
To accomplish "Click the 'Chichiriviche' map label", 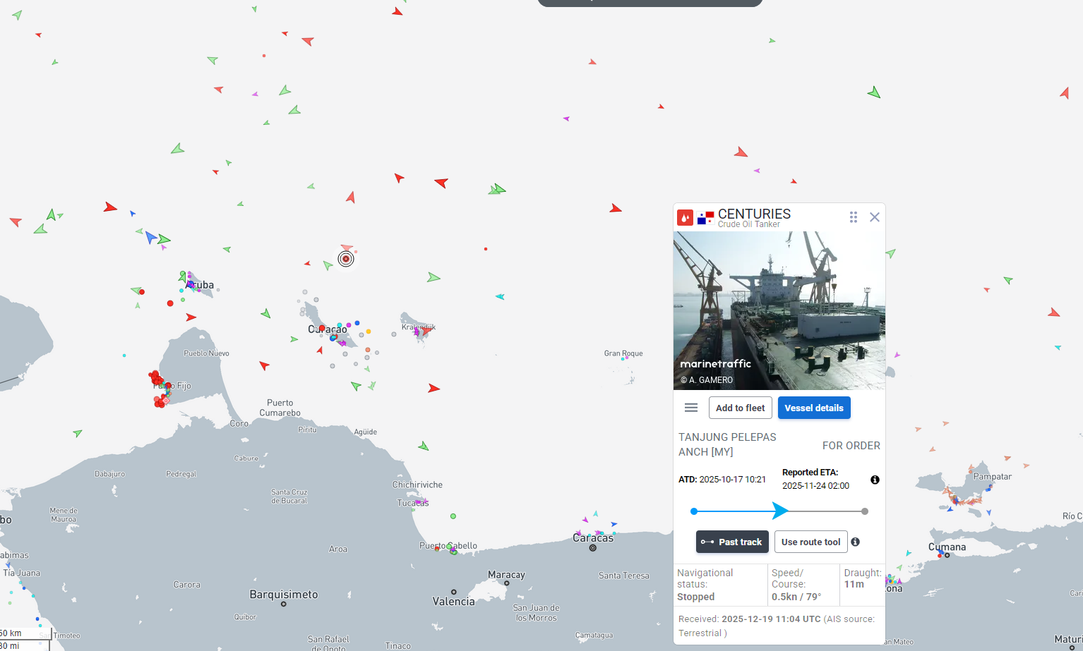I will point(417,485).
